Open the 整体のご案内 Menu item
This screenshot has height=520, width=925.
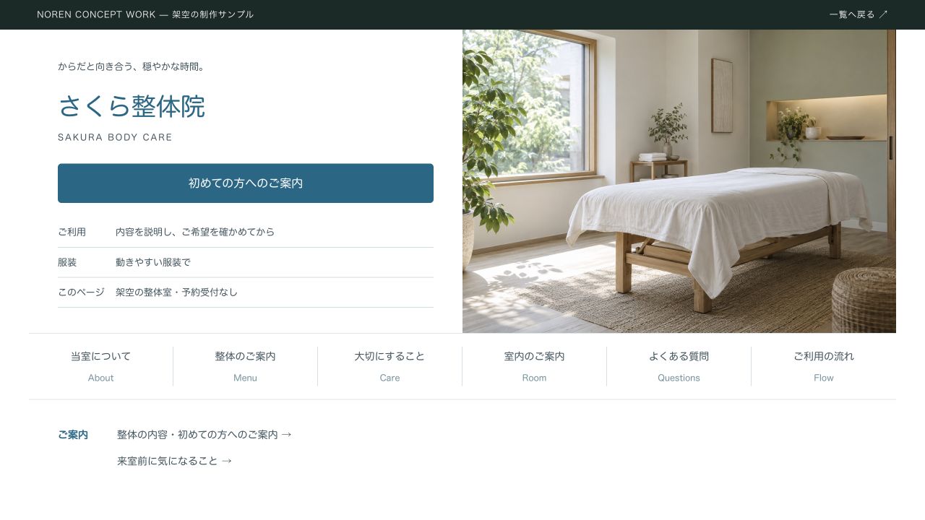point(246,366)
